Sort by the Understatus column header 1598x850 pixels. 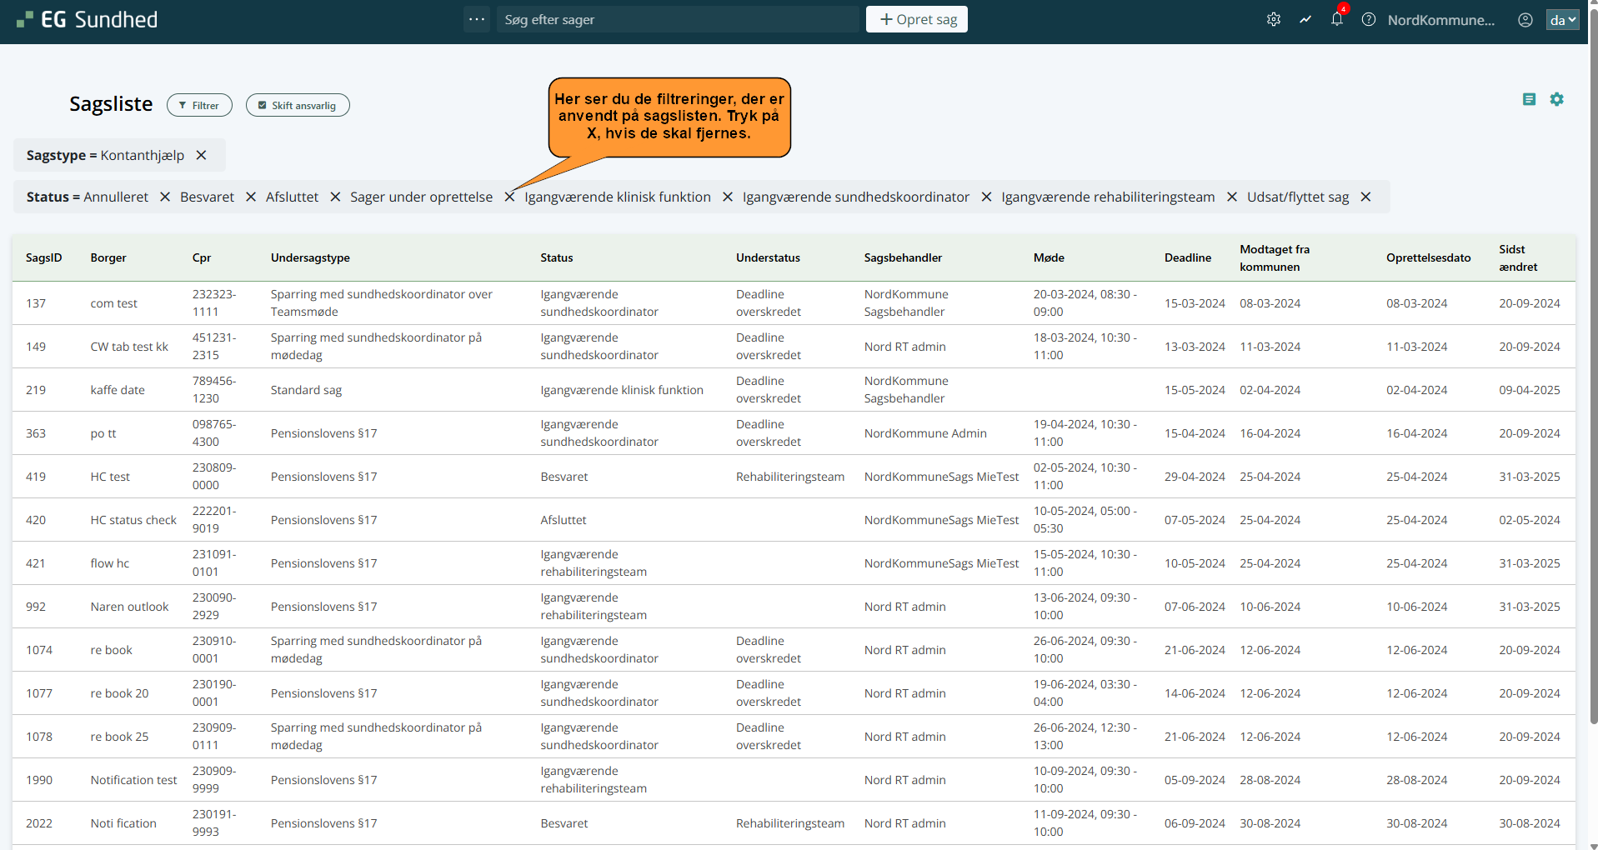[x=768, y=257]
